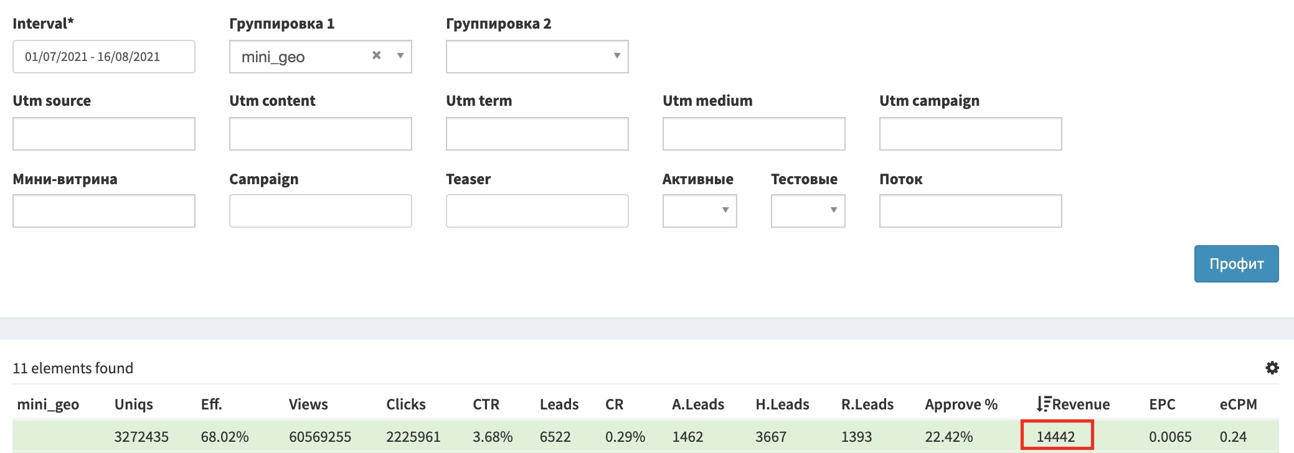The image size is (1294, 453).
Task: Clear the mini_geo grouping selection
Action: click(376, 55)
